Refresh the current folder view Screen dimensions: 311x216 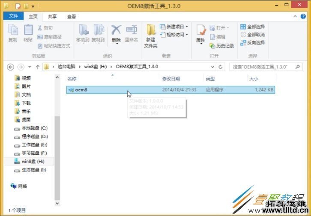click(220, 67)
